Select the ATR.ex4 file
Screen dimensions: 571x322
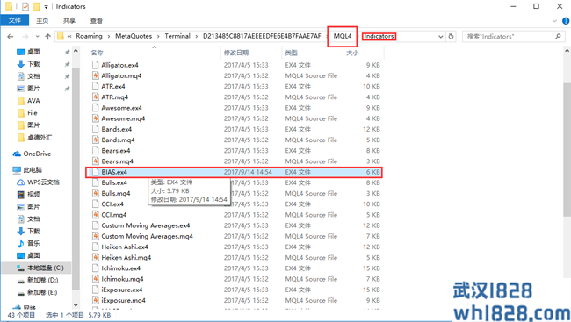pos(113,87)
